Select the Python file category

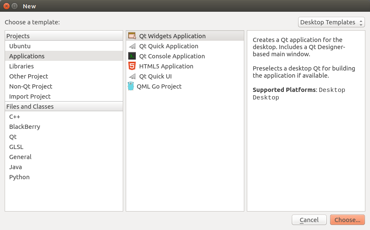(x=19, y=177)
